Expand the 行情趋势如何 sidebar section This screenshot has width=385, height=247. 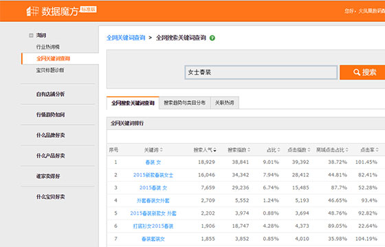50,115
